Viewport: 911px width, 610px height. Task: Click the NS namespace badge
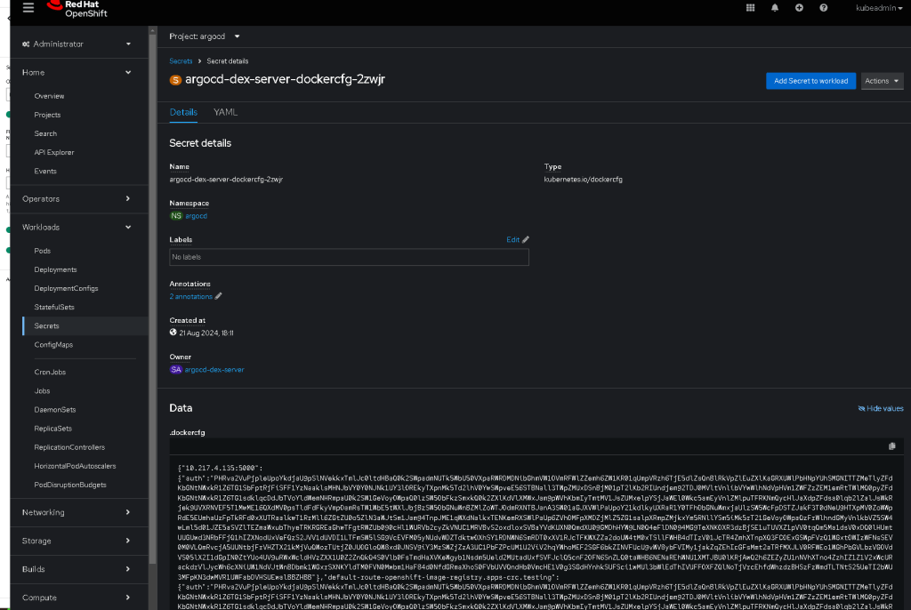point(176,215)
